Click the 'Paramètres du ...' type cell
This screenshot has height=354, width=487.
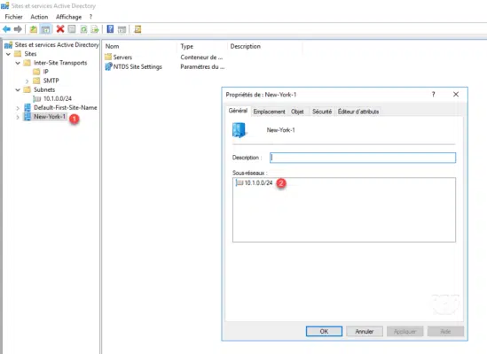tap(202, 66)
